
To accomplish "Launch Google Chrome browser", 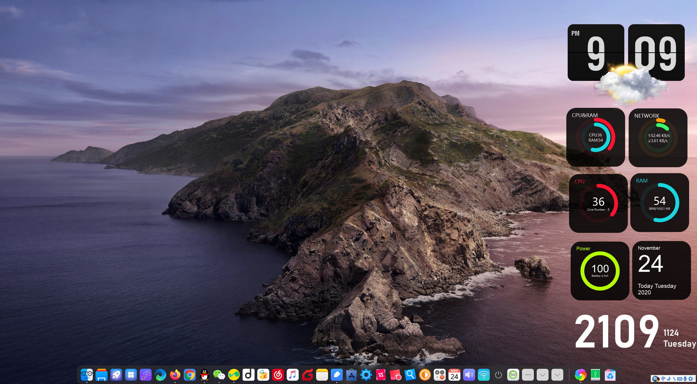I will (x=189, y=375).
